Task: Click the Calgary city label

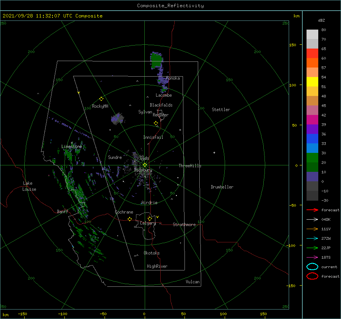Action: pos(148,223)
